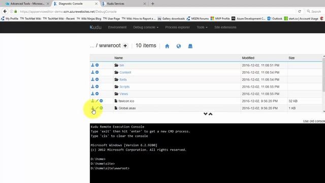Click the Kudu logo
This screenshot has height=183, width=325.
tap(95, 27)
